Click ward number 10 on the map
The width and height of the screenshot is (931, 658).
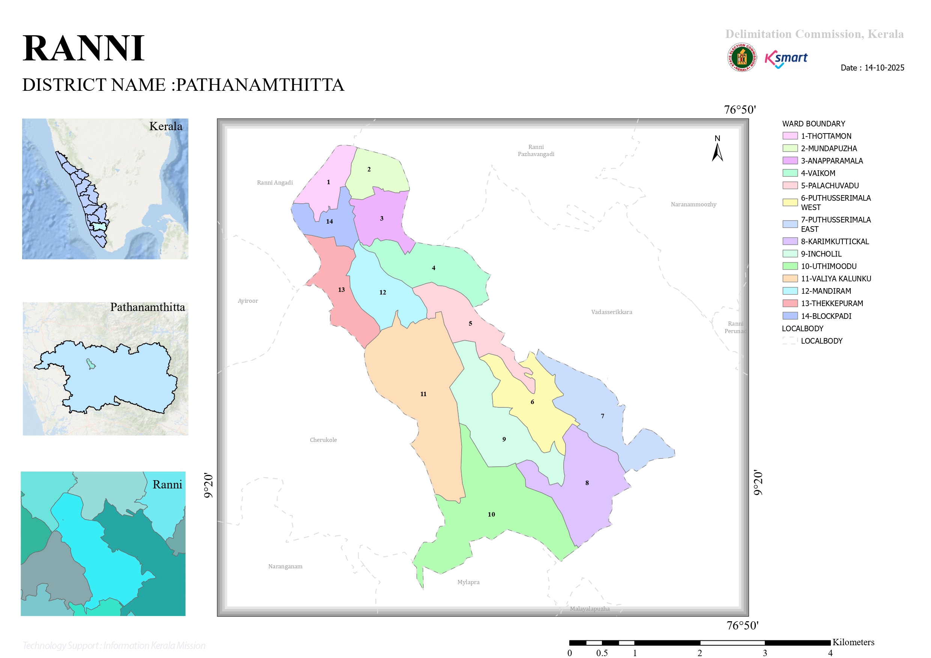coord(492,514)
